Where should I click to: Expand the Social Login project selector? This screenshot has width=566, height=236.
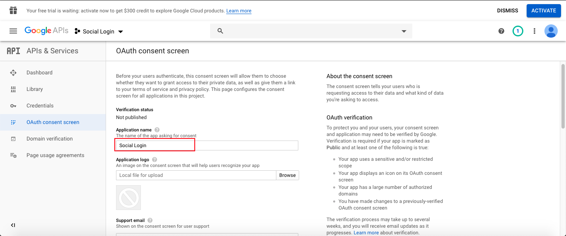coord(99,31)
